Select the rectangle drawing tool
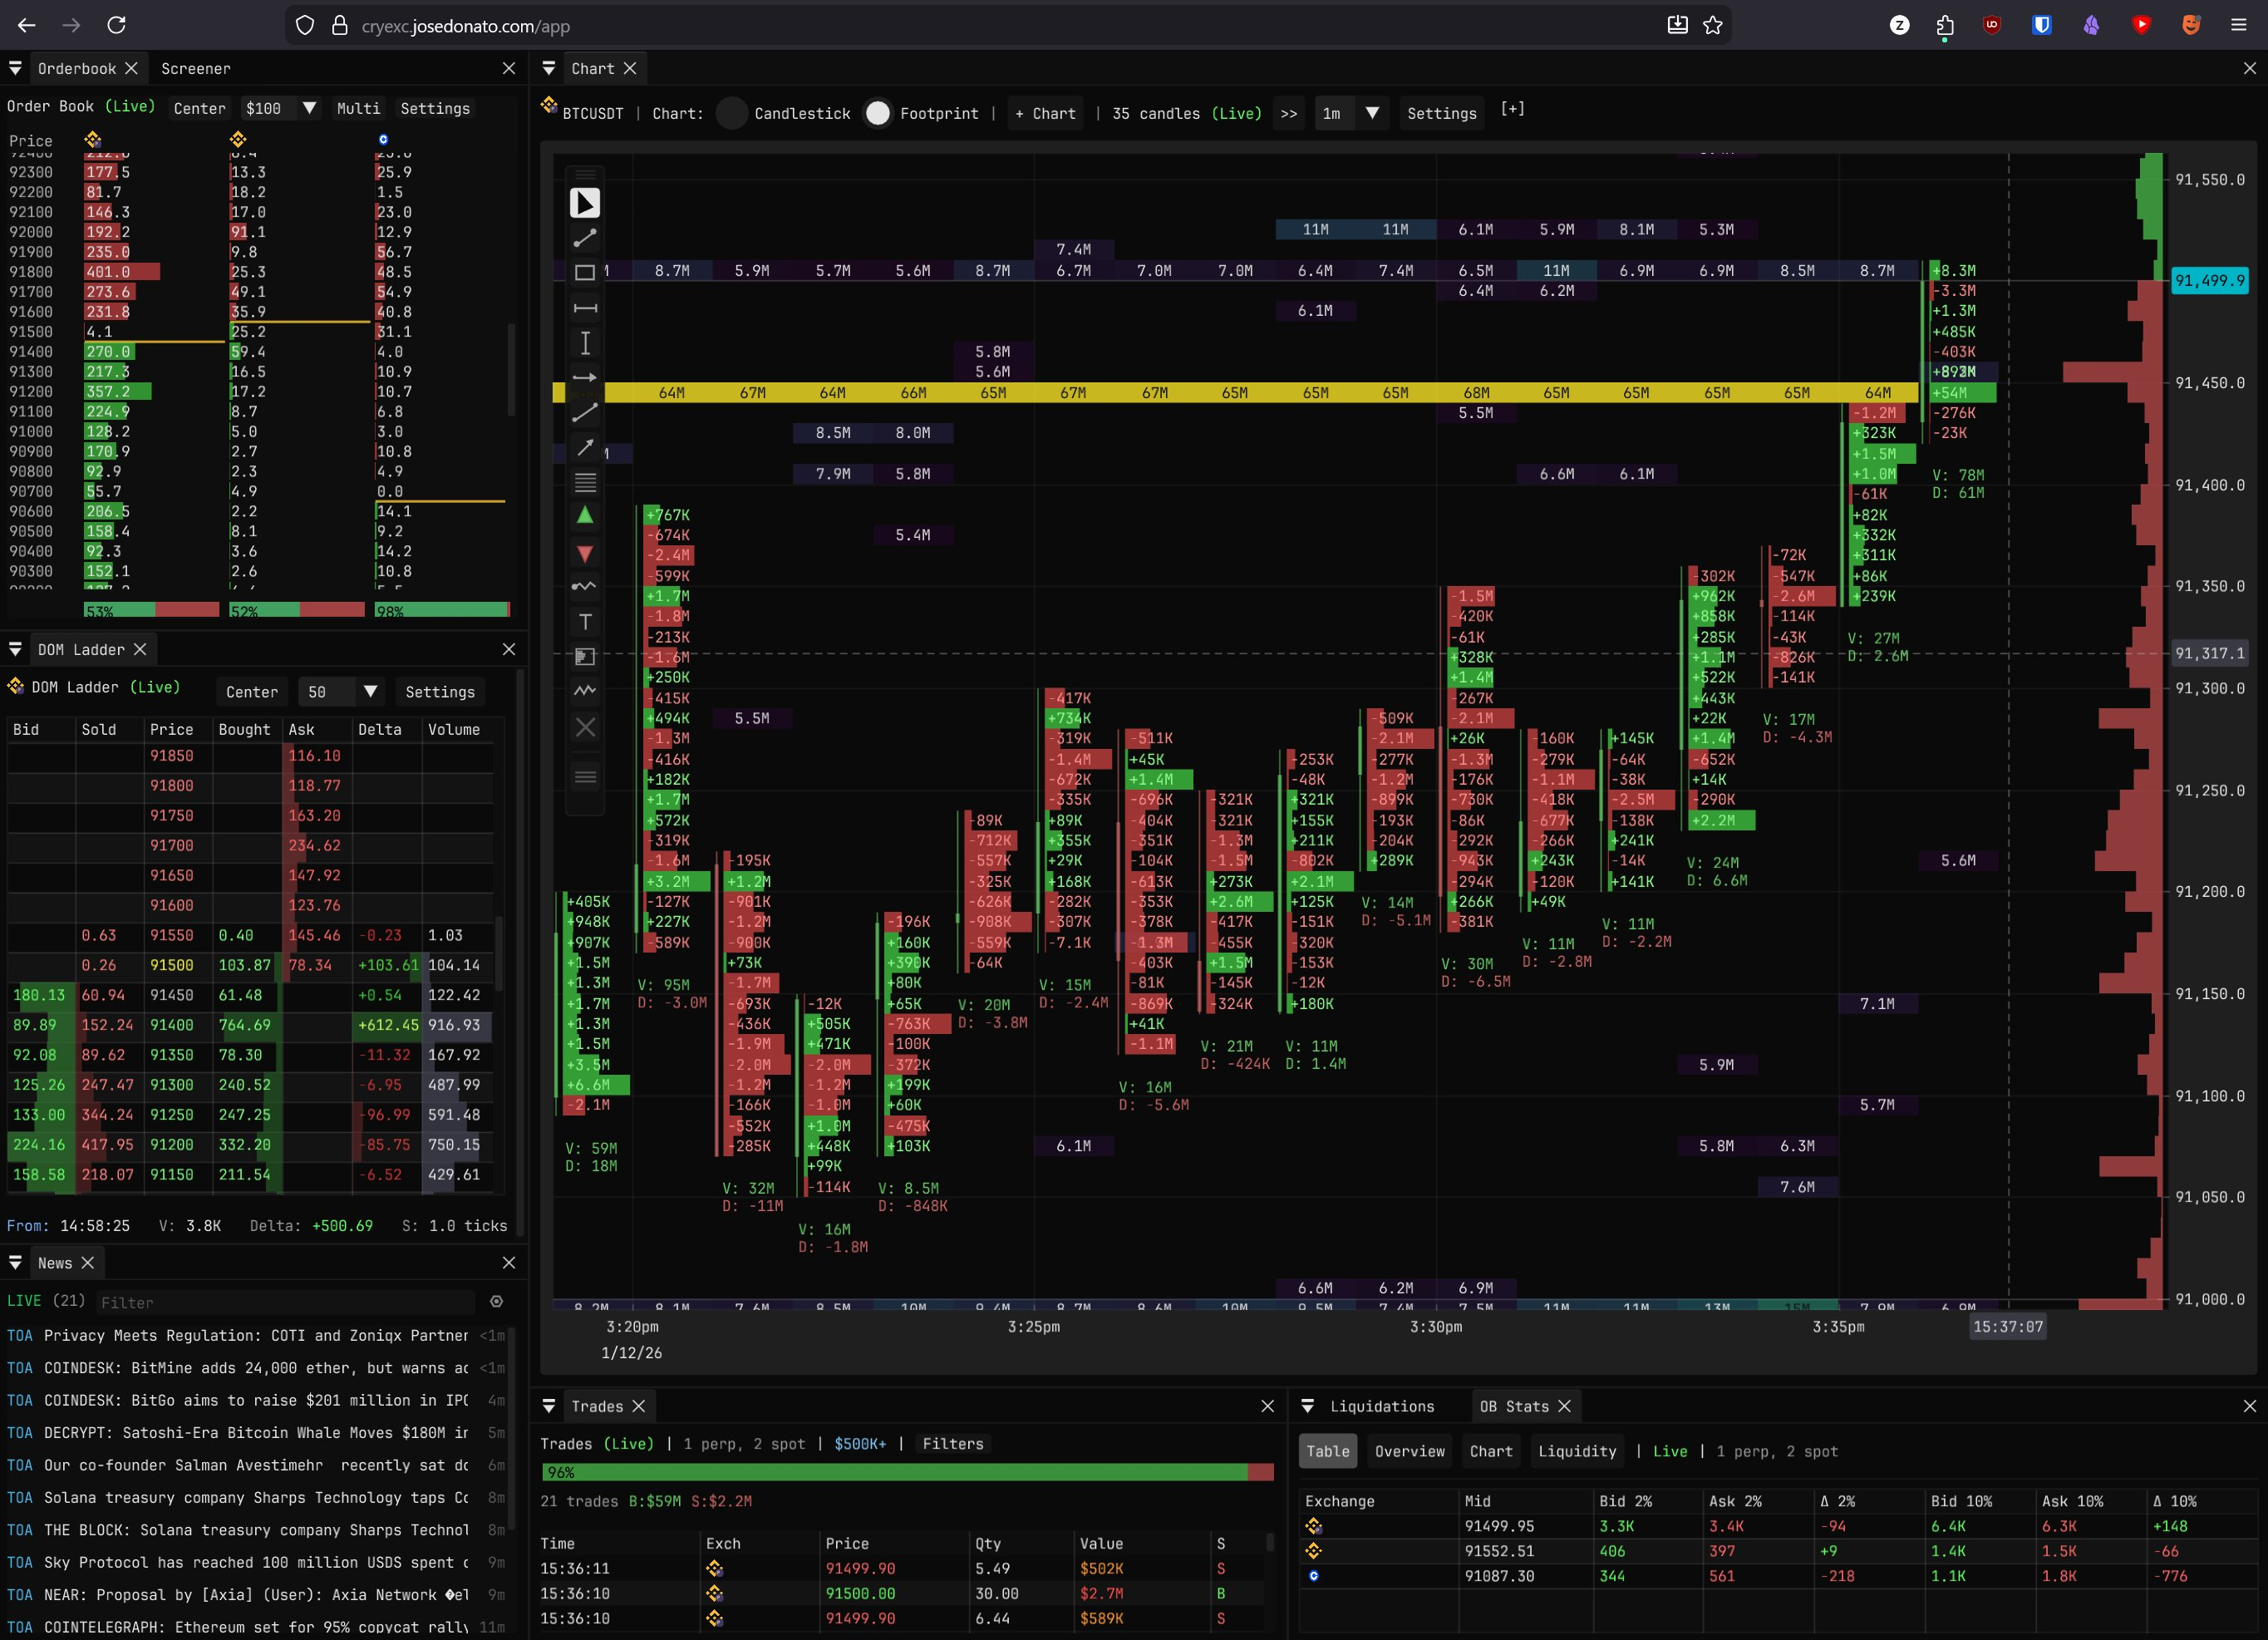The image size is (2268, 1640). click(x=585, y=272)
